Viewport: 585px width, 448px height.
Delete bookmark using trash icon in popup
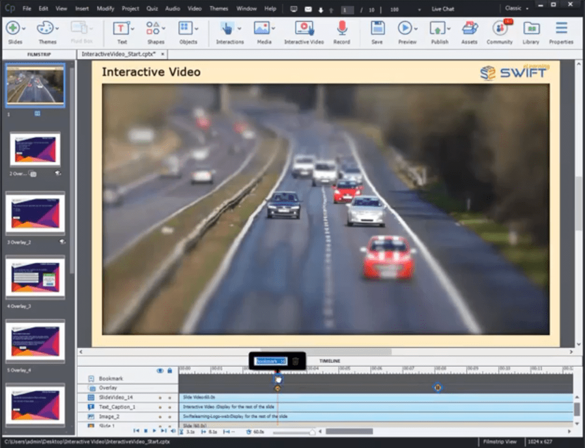(x=296, y=362)
